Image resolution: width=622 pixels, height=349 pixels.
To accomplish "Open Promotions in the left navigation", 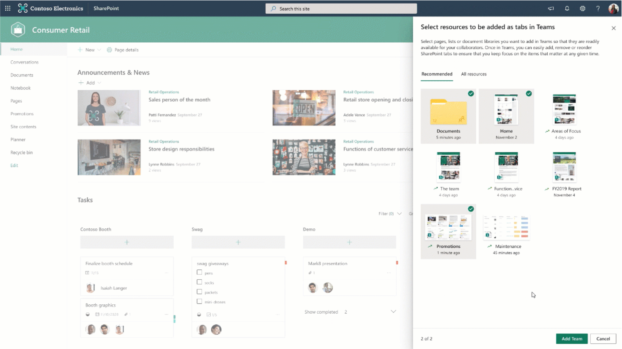I will [22, 114].
